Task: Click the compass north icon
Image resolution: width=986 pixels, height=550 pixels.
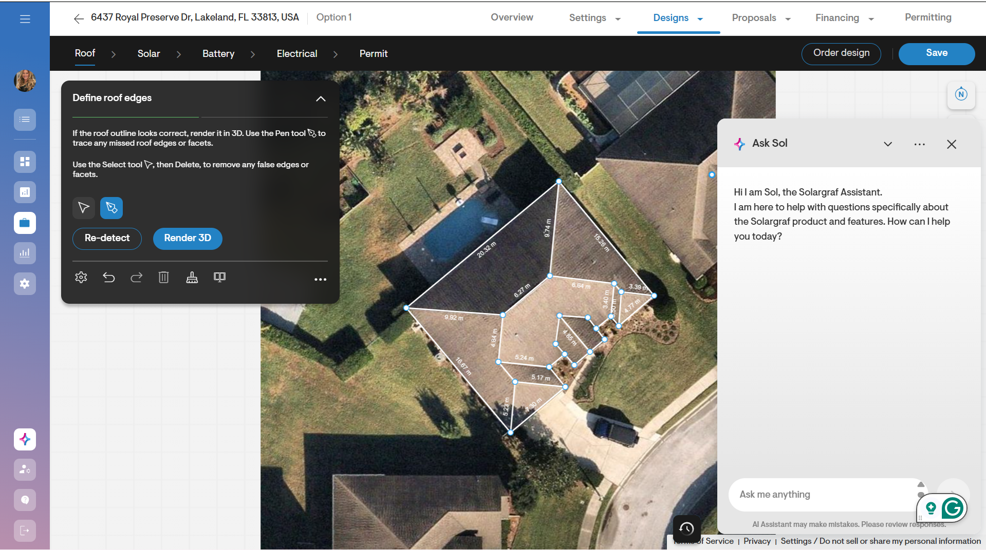Action: tap(961, 94)
